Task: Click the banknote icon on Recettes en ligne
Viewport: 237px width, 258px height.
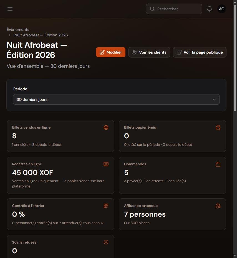Action: click(106, 164)
